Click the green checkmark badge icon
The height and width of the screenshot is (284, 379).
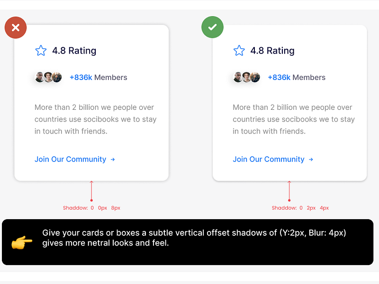[212, 27]
